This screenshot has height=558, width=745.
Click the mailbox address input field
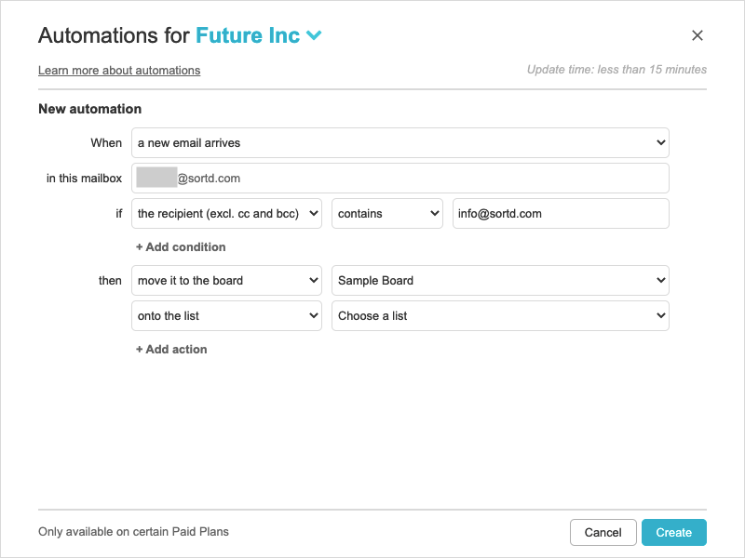point(400,179)
